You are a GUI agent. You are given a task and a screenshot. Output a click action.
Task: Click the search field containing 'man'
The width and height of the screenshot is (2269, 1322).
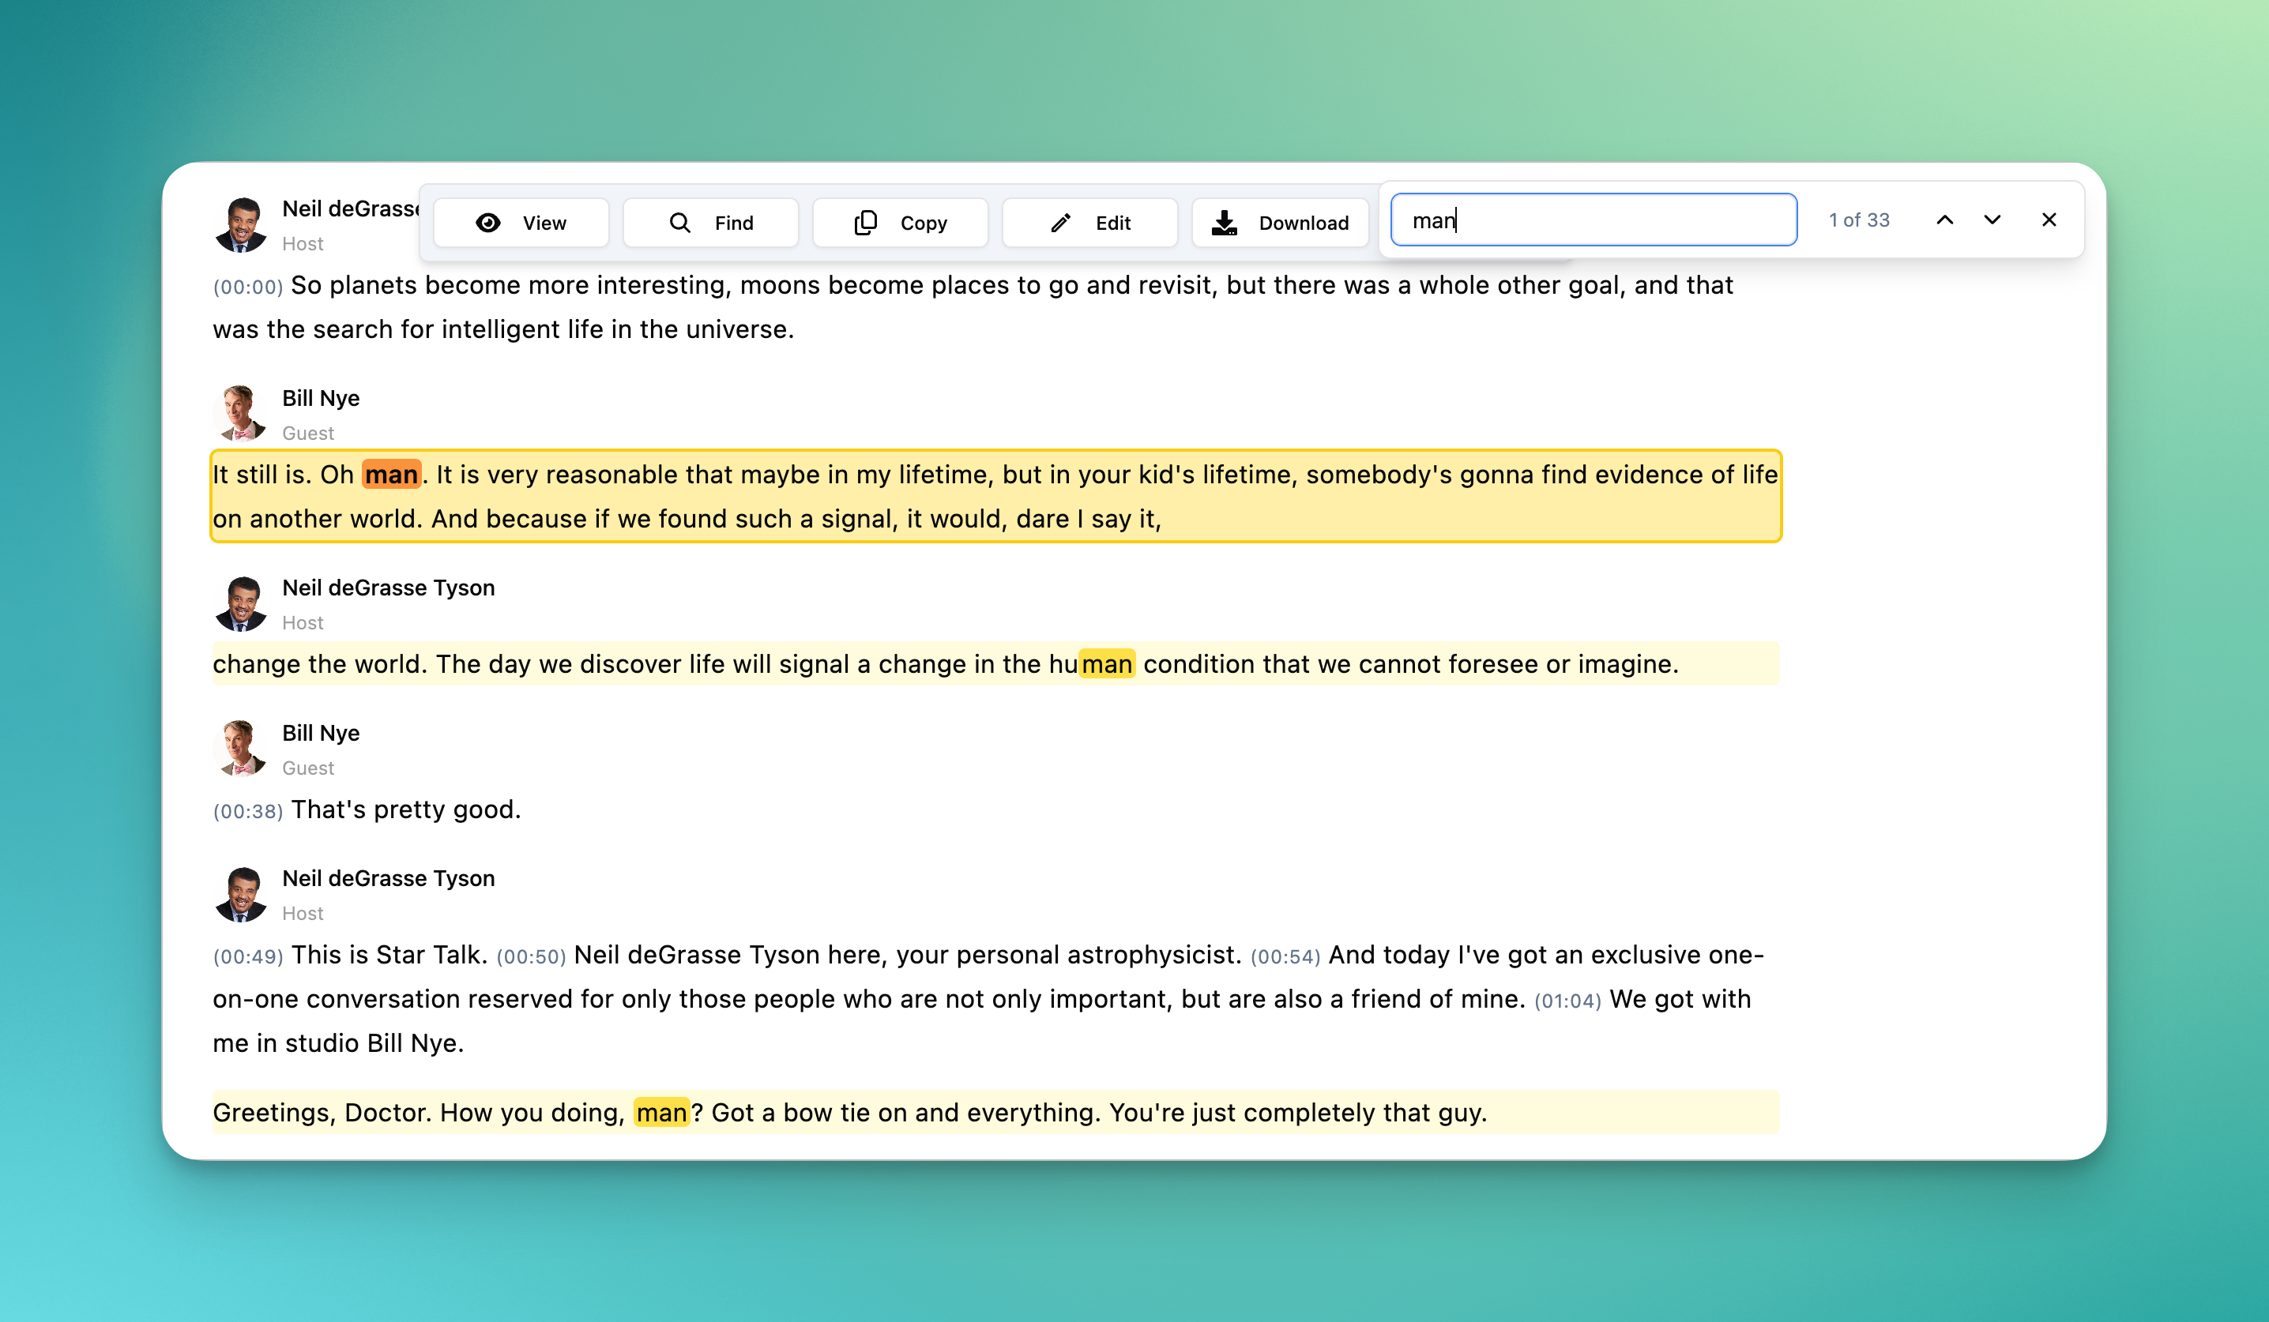pos(1594,220)
